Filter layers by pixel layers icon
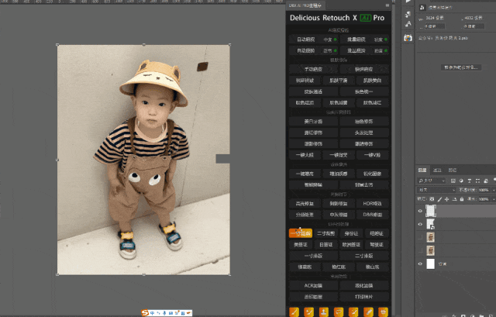Image resolution: width=496 pixels, height=317 pixels. click(x=453, y=181)
